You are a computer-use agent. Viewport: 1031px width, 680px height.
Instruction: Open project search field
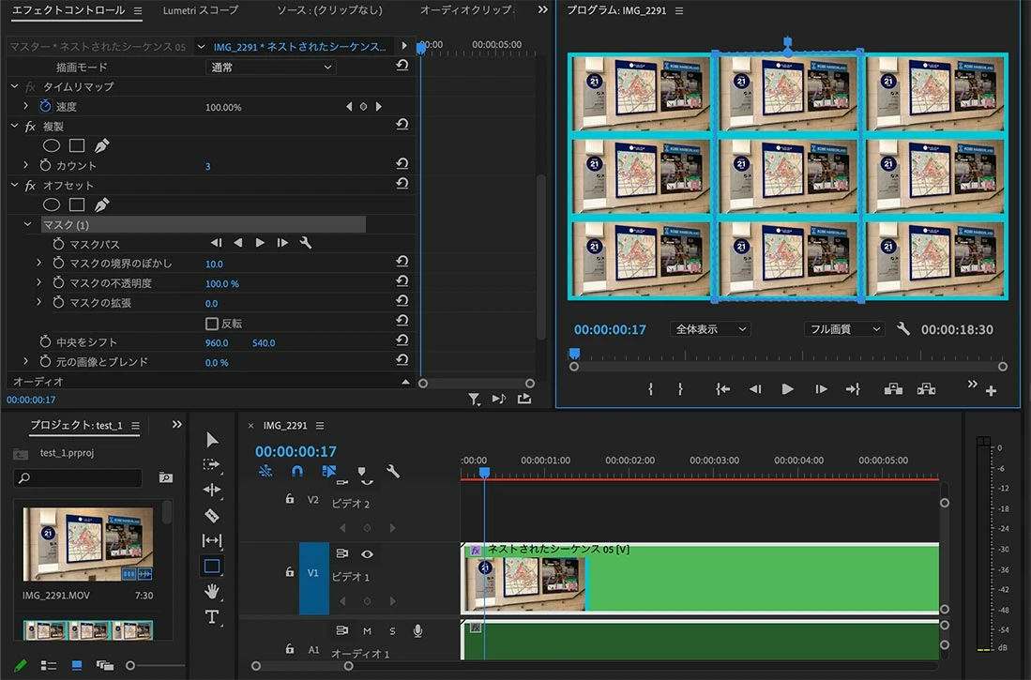tap(78, 478)
